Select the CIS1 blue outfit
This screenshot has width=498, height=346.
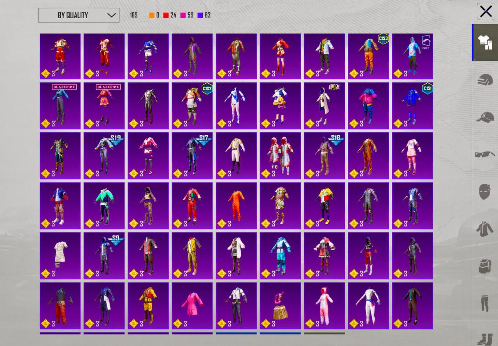412,105
